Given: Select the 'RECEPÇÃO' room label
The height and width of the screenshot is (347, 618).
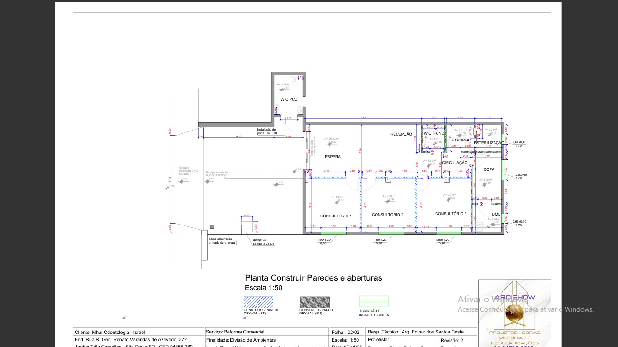Looking at the screenshot, I should (401, 134).
